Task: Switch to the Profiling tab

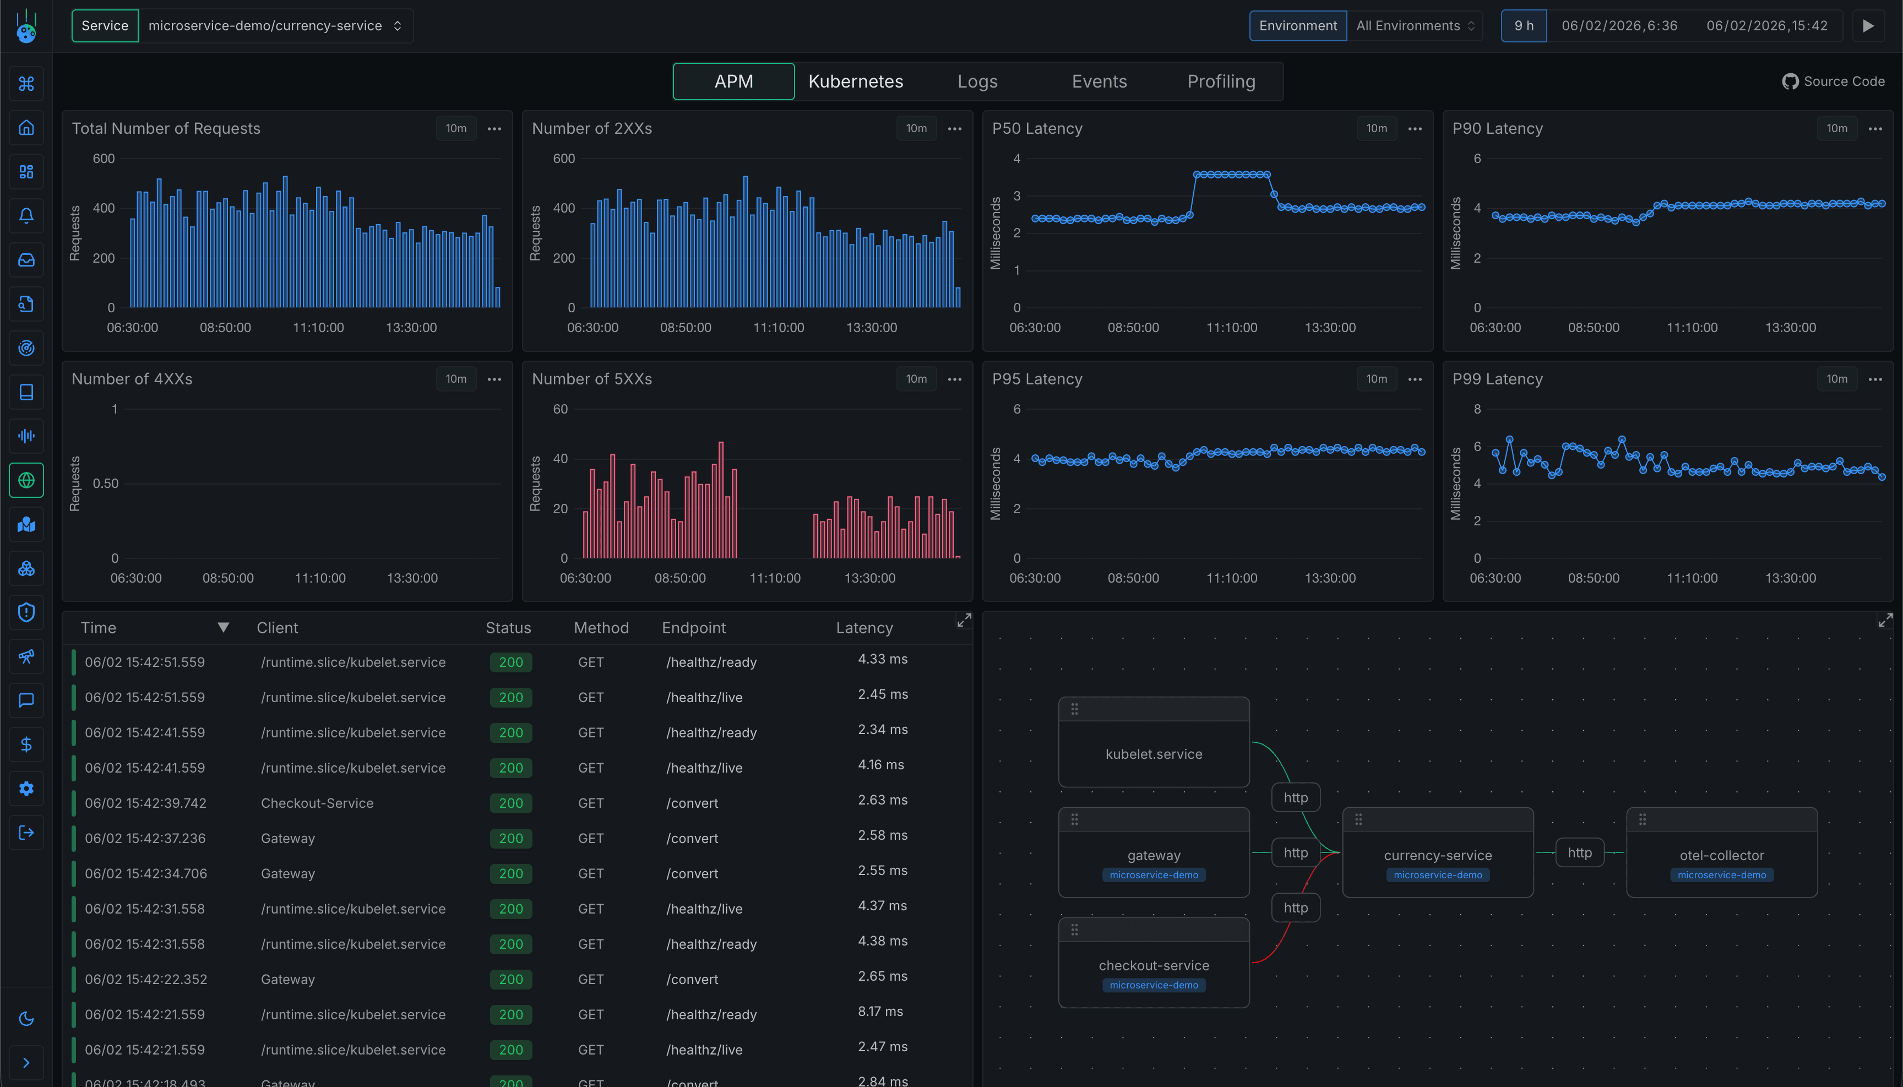Action: 1221,81
